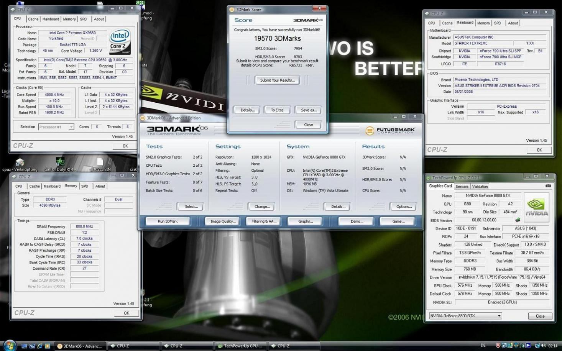Open the Windows Start orb
562x351 pixels.
pyautogui.click(x=9, y=345)
